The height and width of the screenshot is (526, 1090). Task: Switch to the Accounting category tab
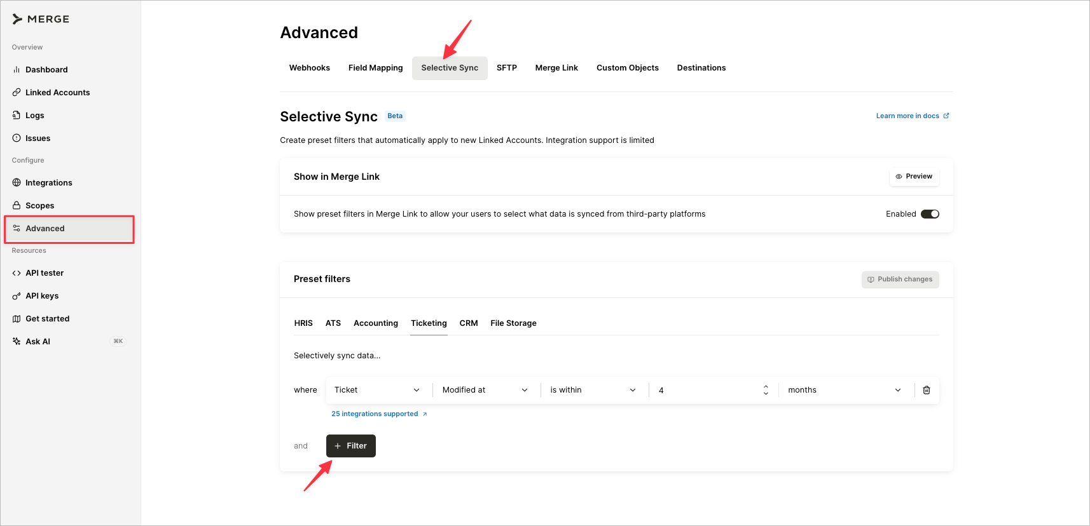376,323
